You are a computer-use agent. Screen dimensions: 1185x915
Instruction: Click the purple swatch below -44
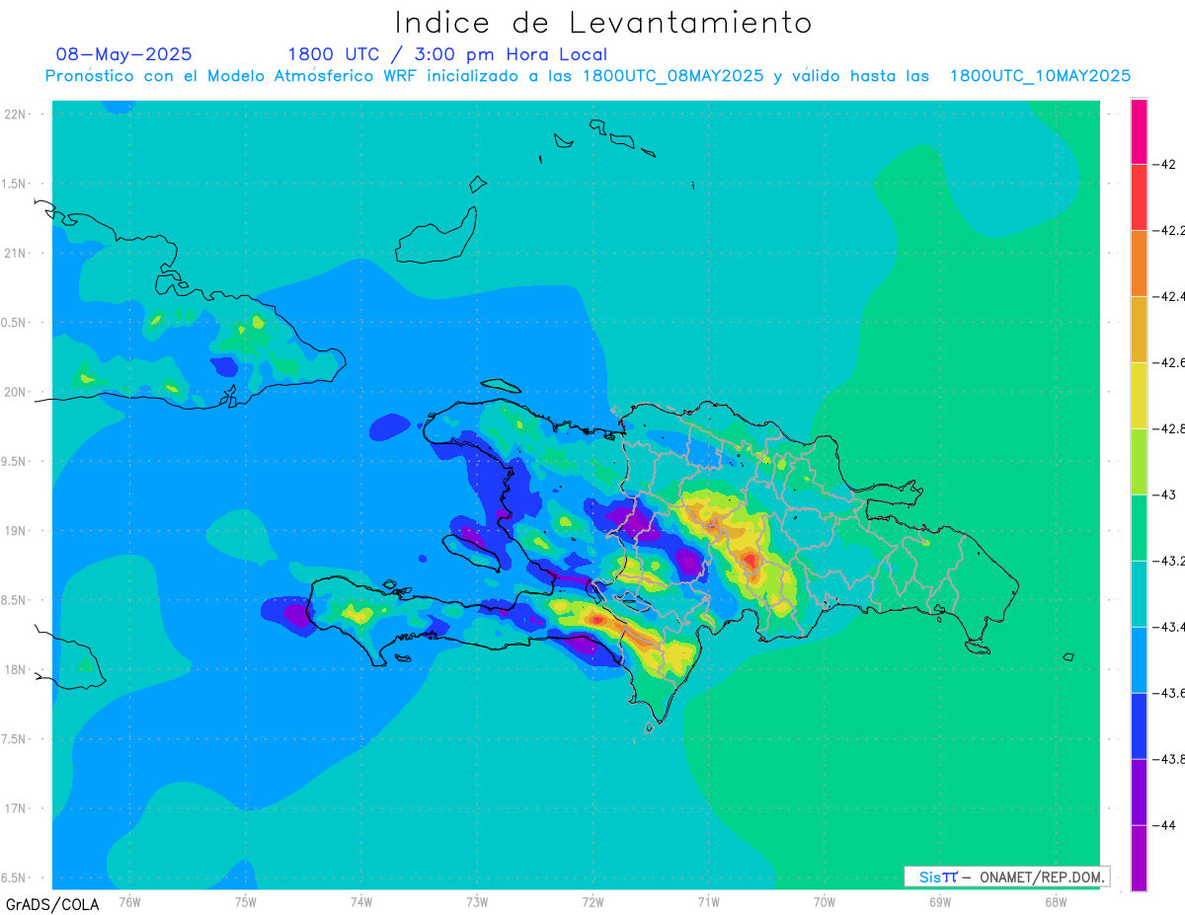coord(1139,858)
